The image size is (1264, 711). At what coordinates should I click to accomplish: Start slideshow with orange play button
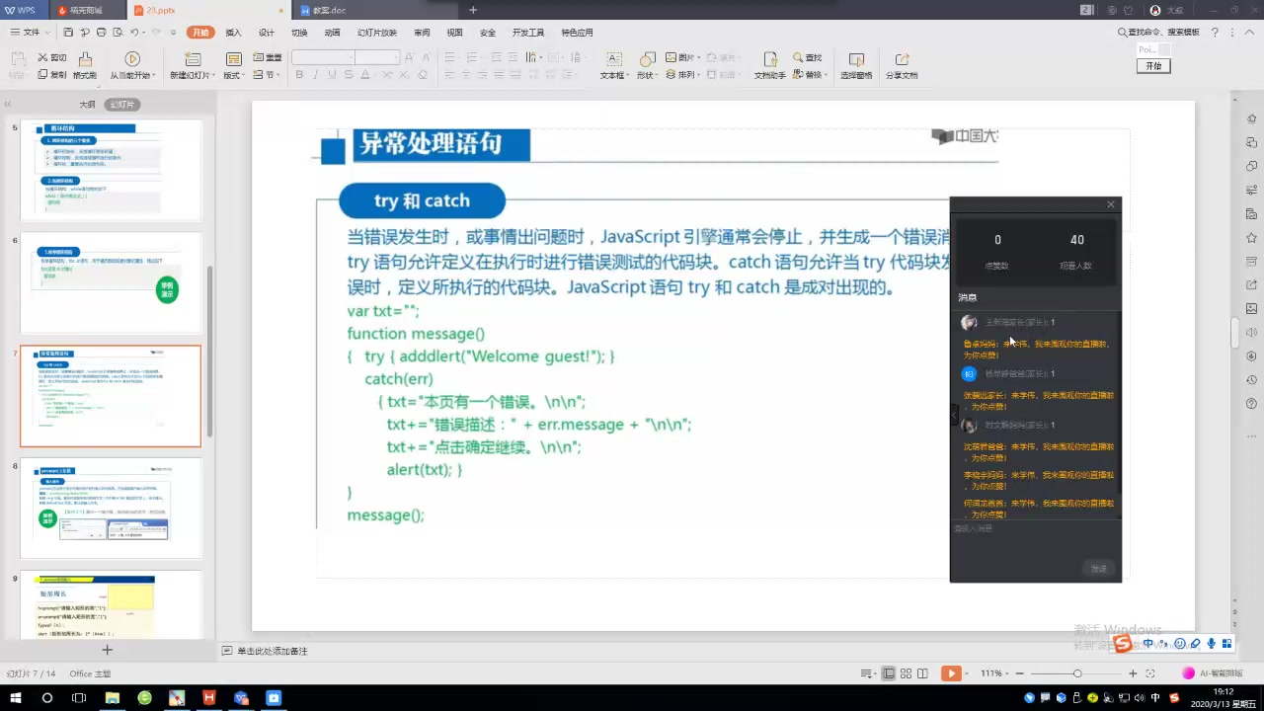pos(950,673)
